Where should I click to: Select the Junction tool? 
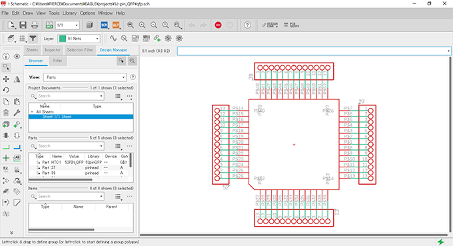tap(6, 158)
